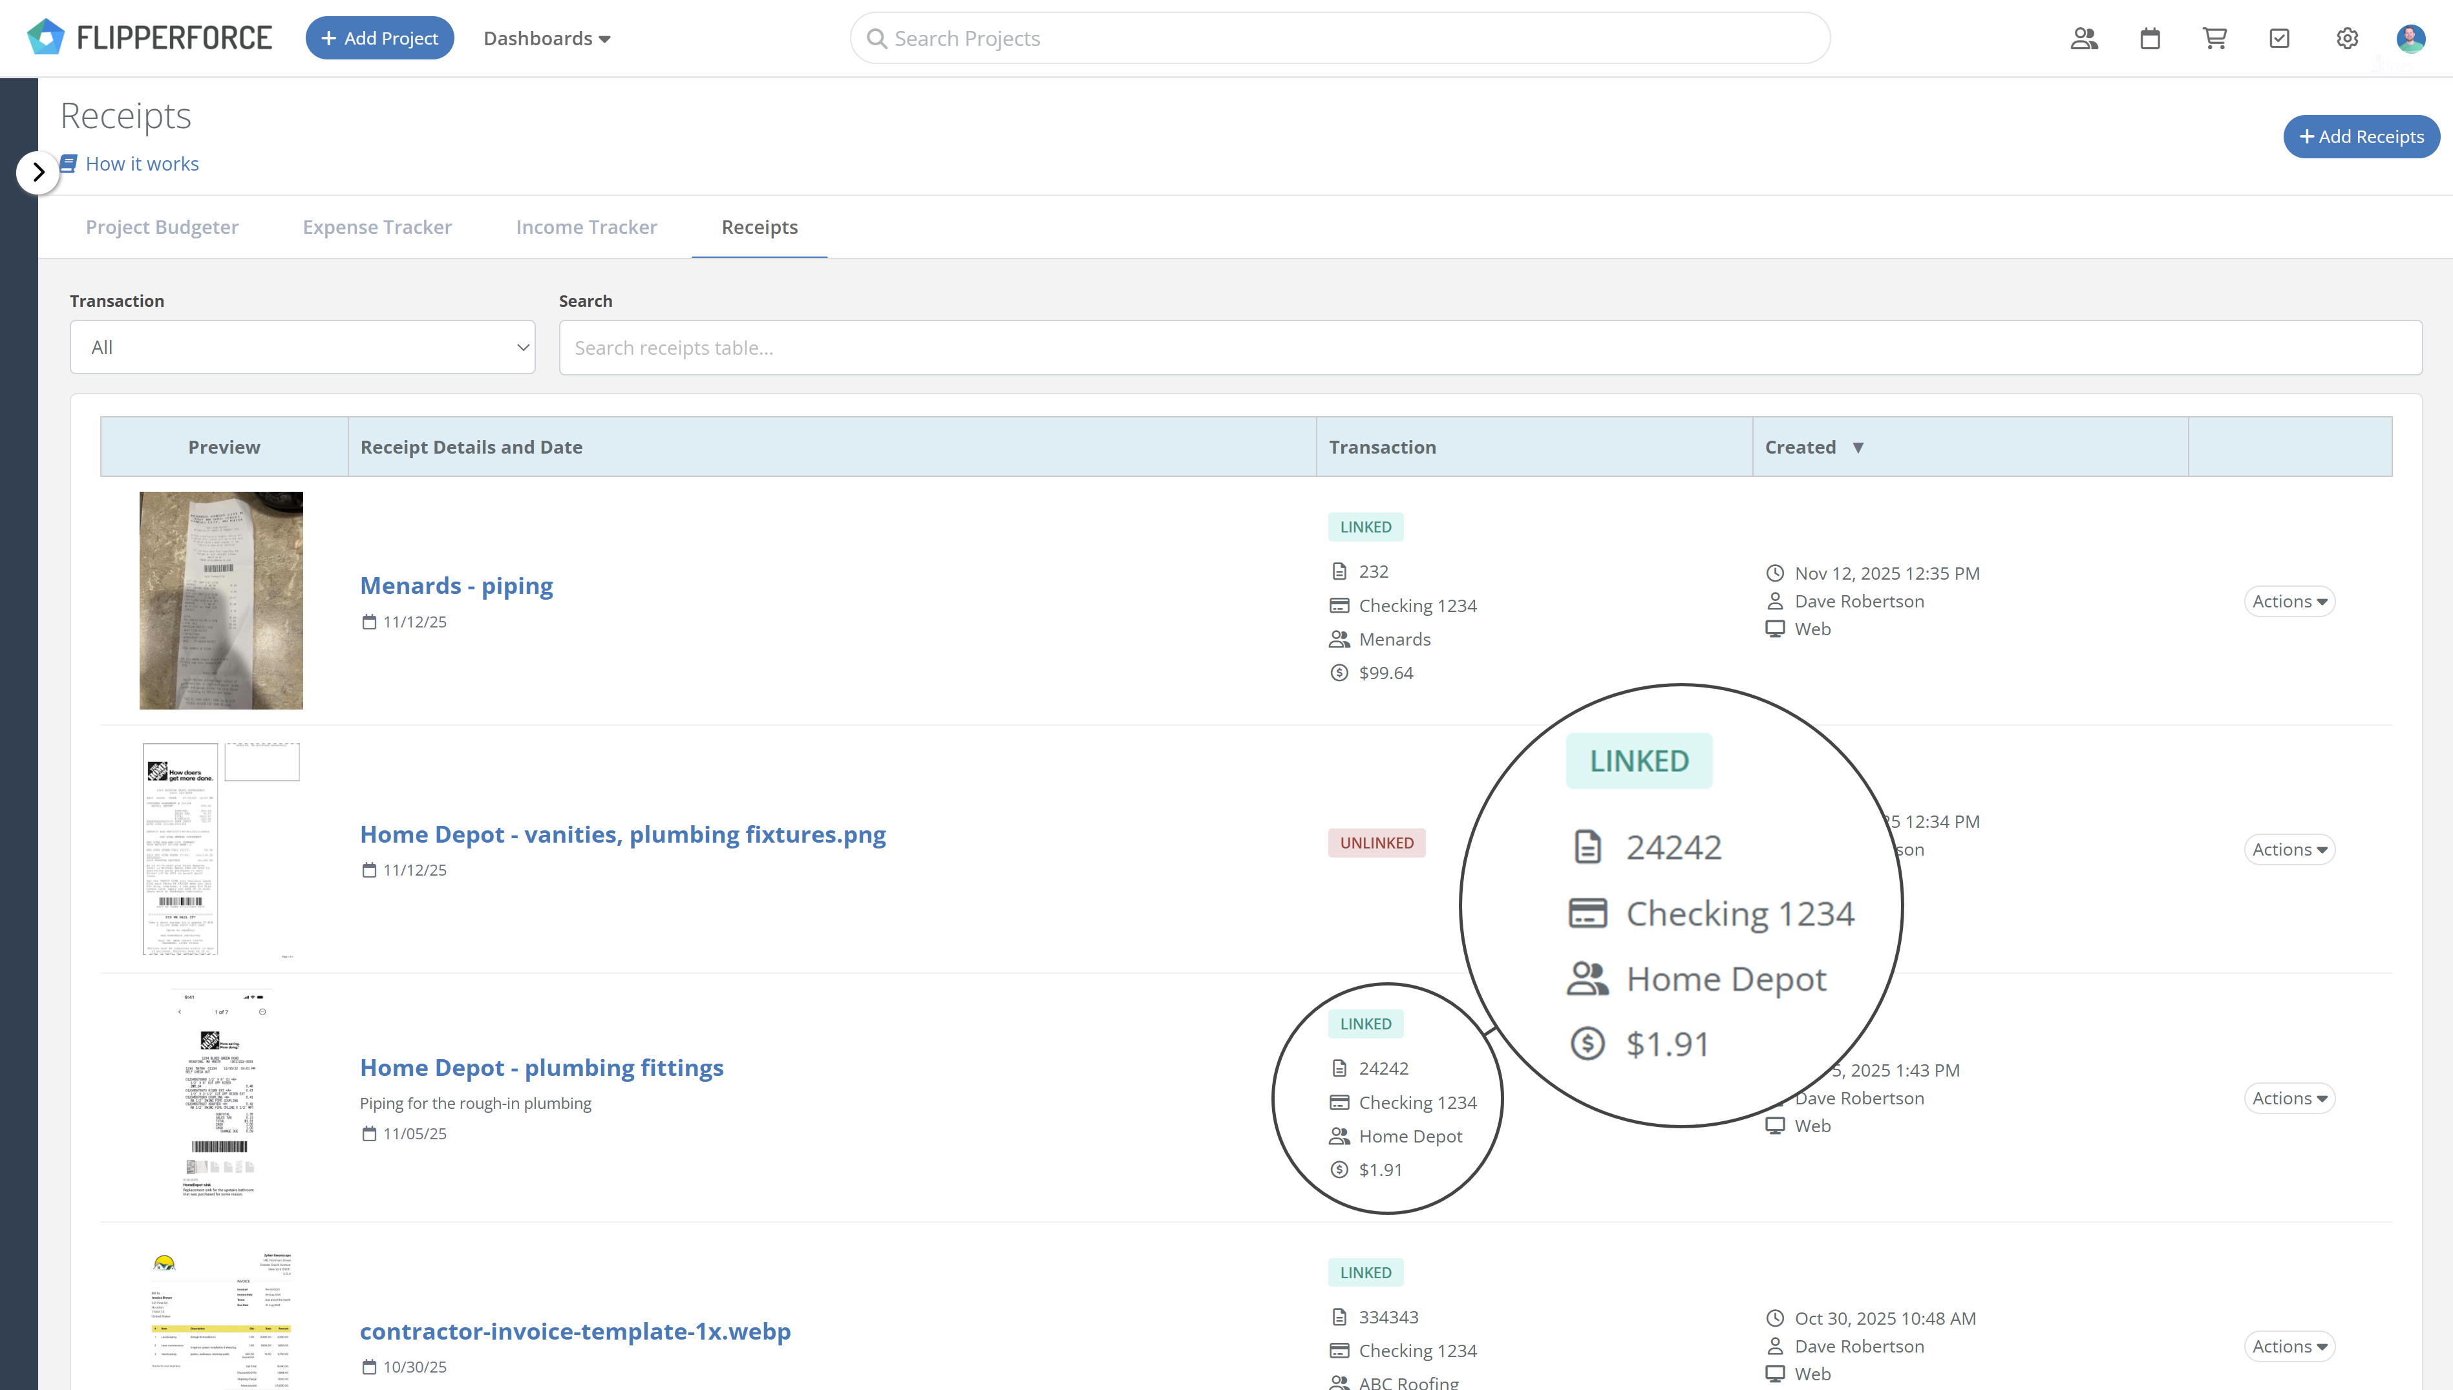The height and width of the screenshot is (1390, 2453).
Task: Open the Menards receipt preview thumbnail
Action: (220, 600)
